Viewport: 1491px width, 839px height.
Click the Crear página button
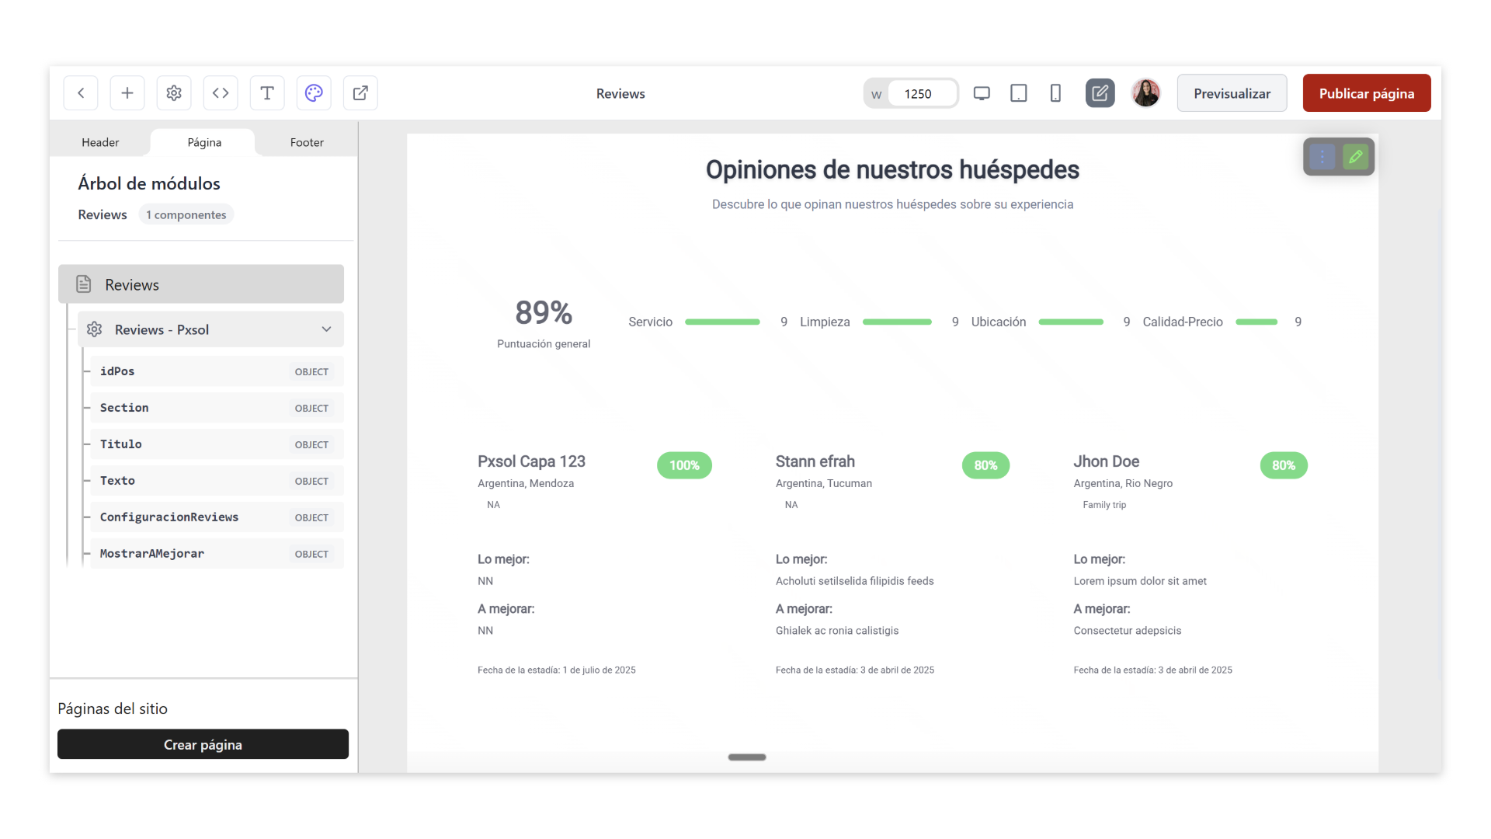[x=203, y=744]
